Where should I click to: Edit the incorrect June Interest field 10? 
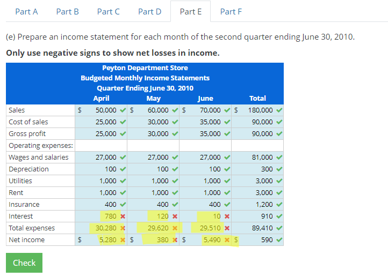(205, 216)
